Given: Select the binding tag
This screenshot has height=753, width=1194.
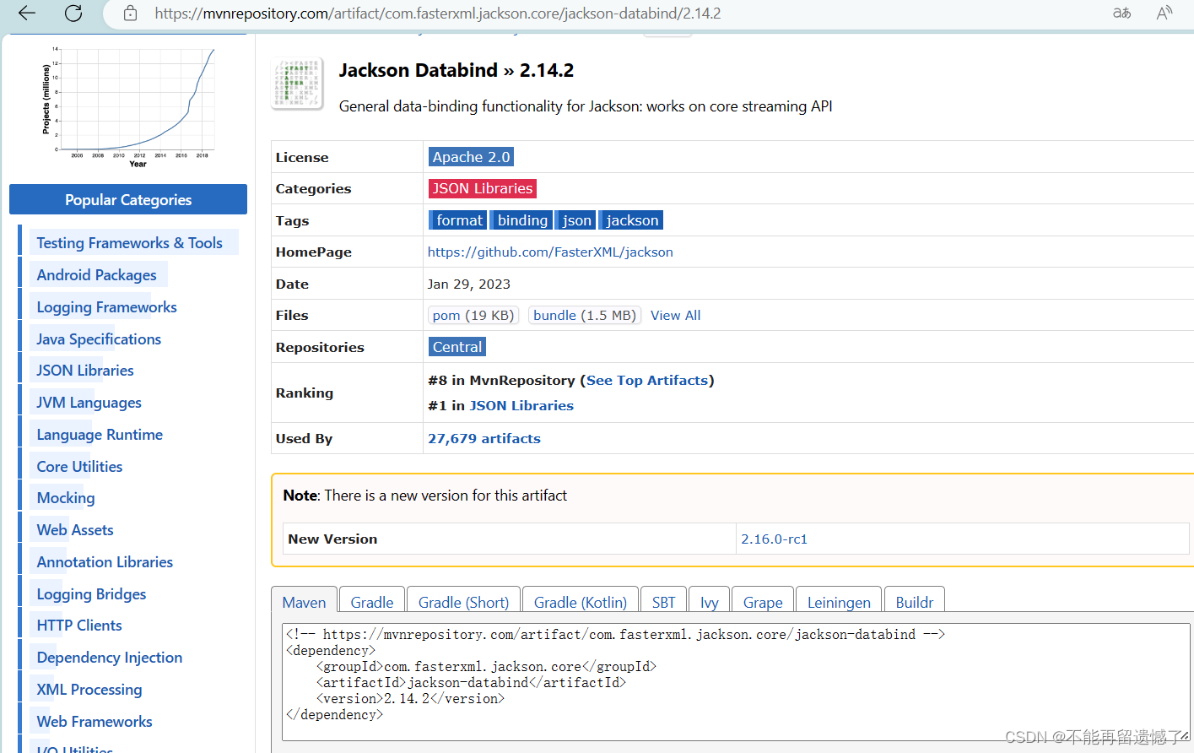Looking at the screenshot, I should (x=522, y=220).
